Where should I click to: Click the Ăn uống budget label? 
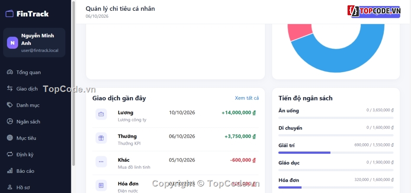point(289,111)
